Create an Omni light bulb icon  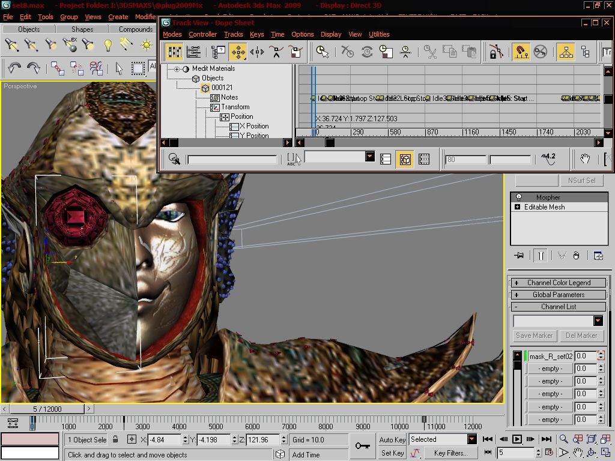click(108, 45)
